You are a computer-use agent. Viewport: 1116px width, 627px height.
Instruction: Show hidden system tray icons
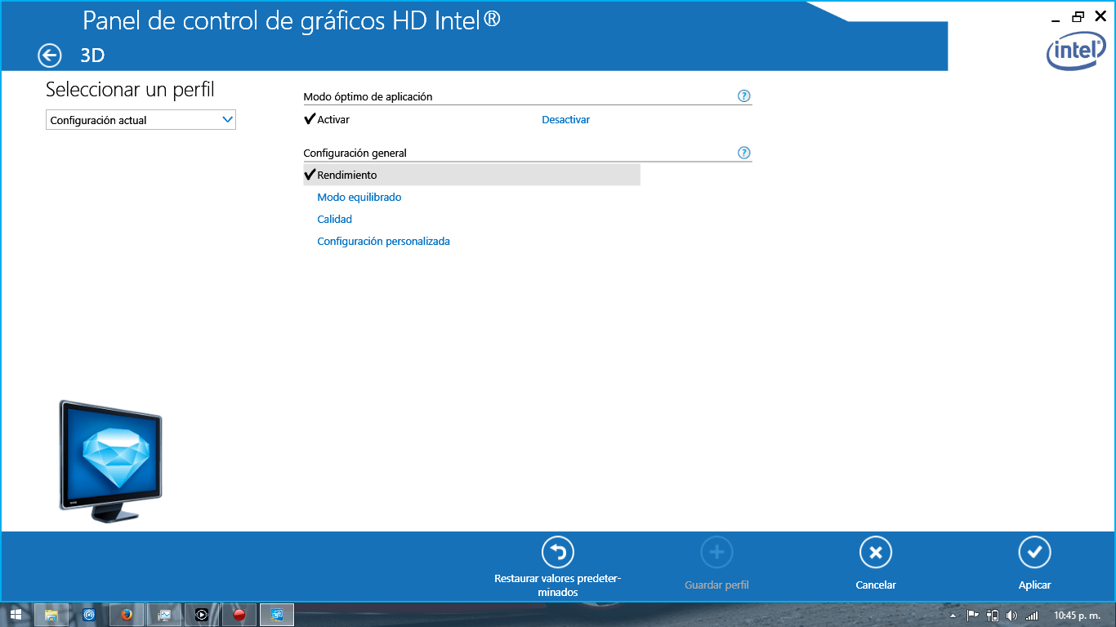pyautogui.click(x=952, y=616)
